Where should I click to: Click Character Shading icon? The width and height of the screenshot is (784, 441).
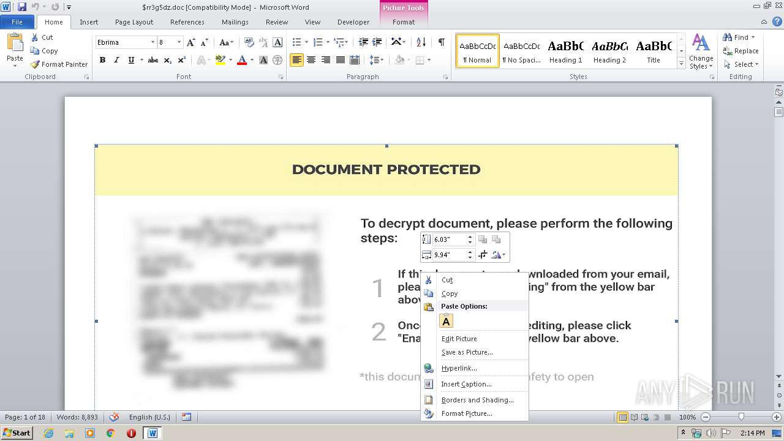[x=263, y=60]
